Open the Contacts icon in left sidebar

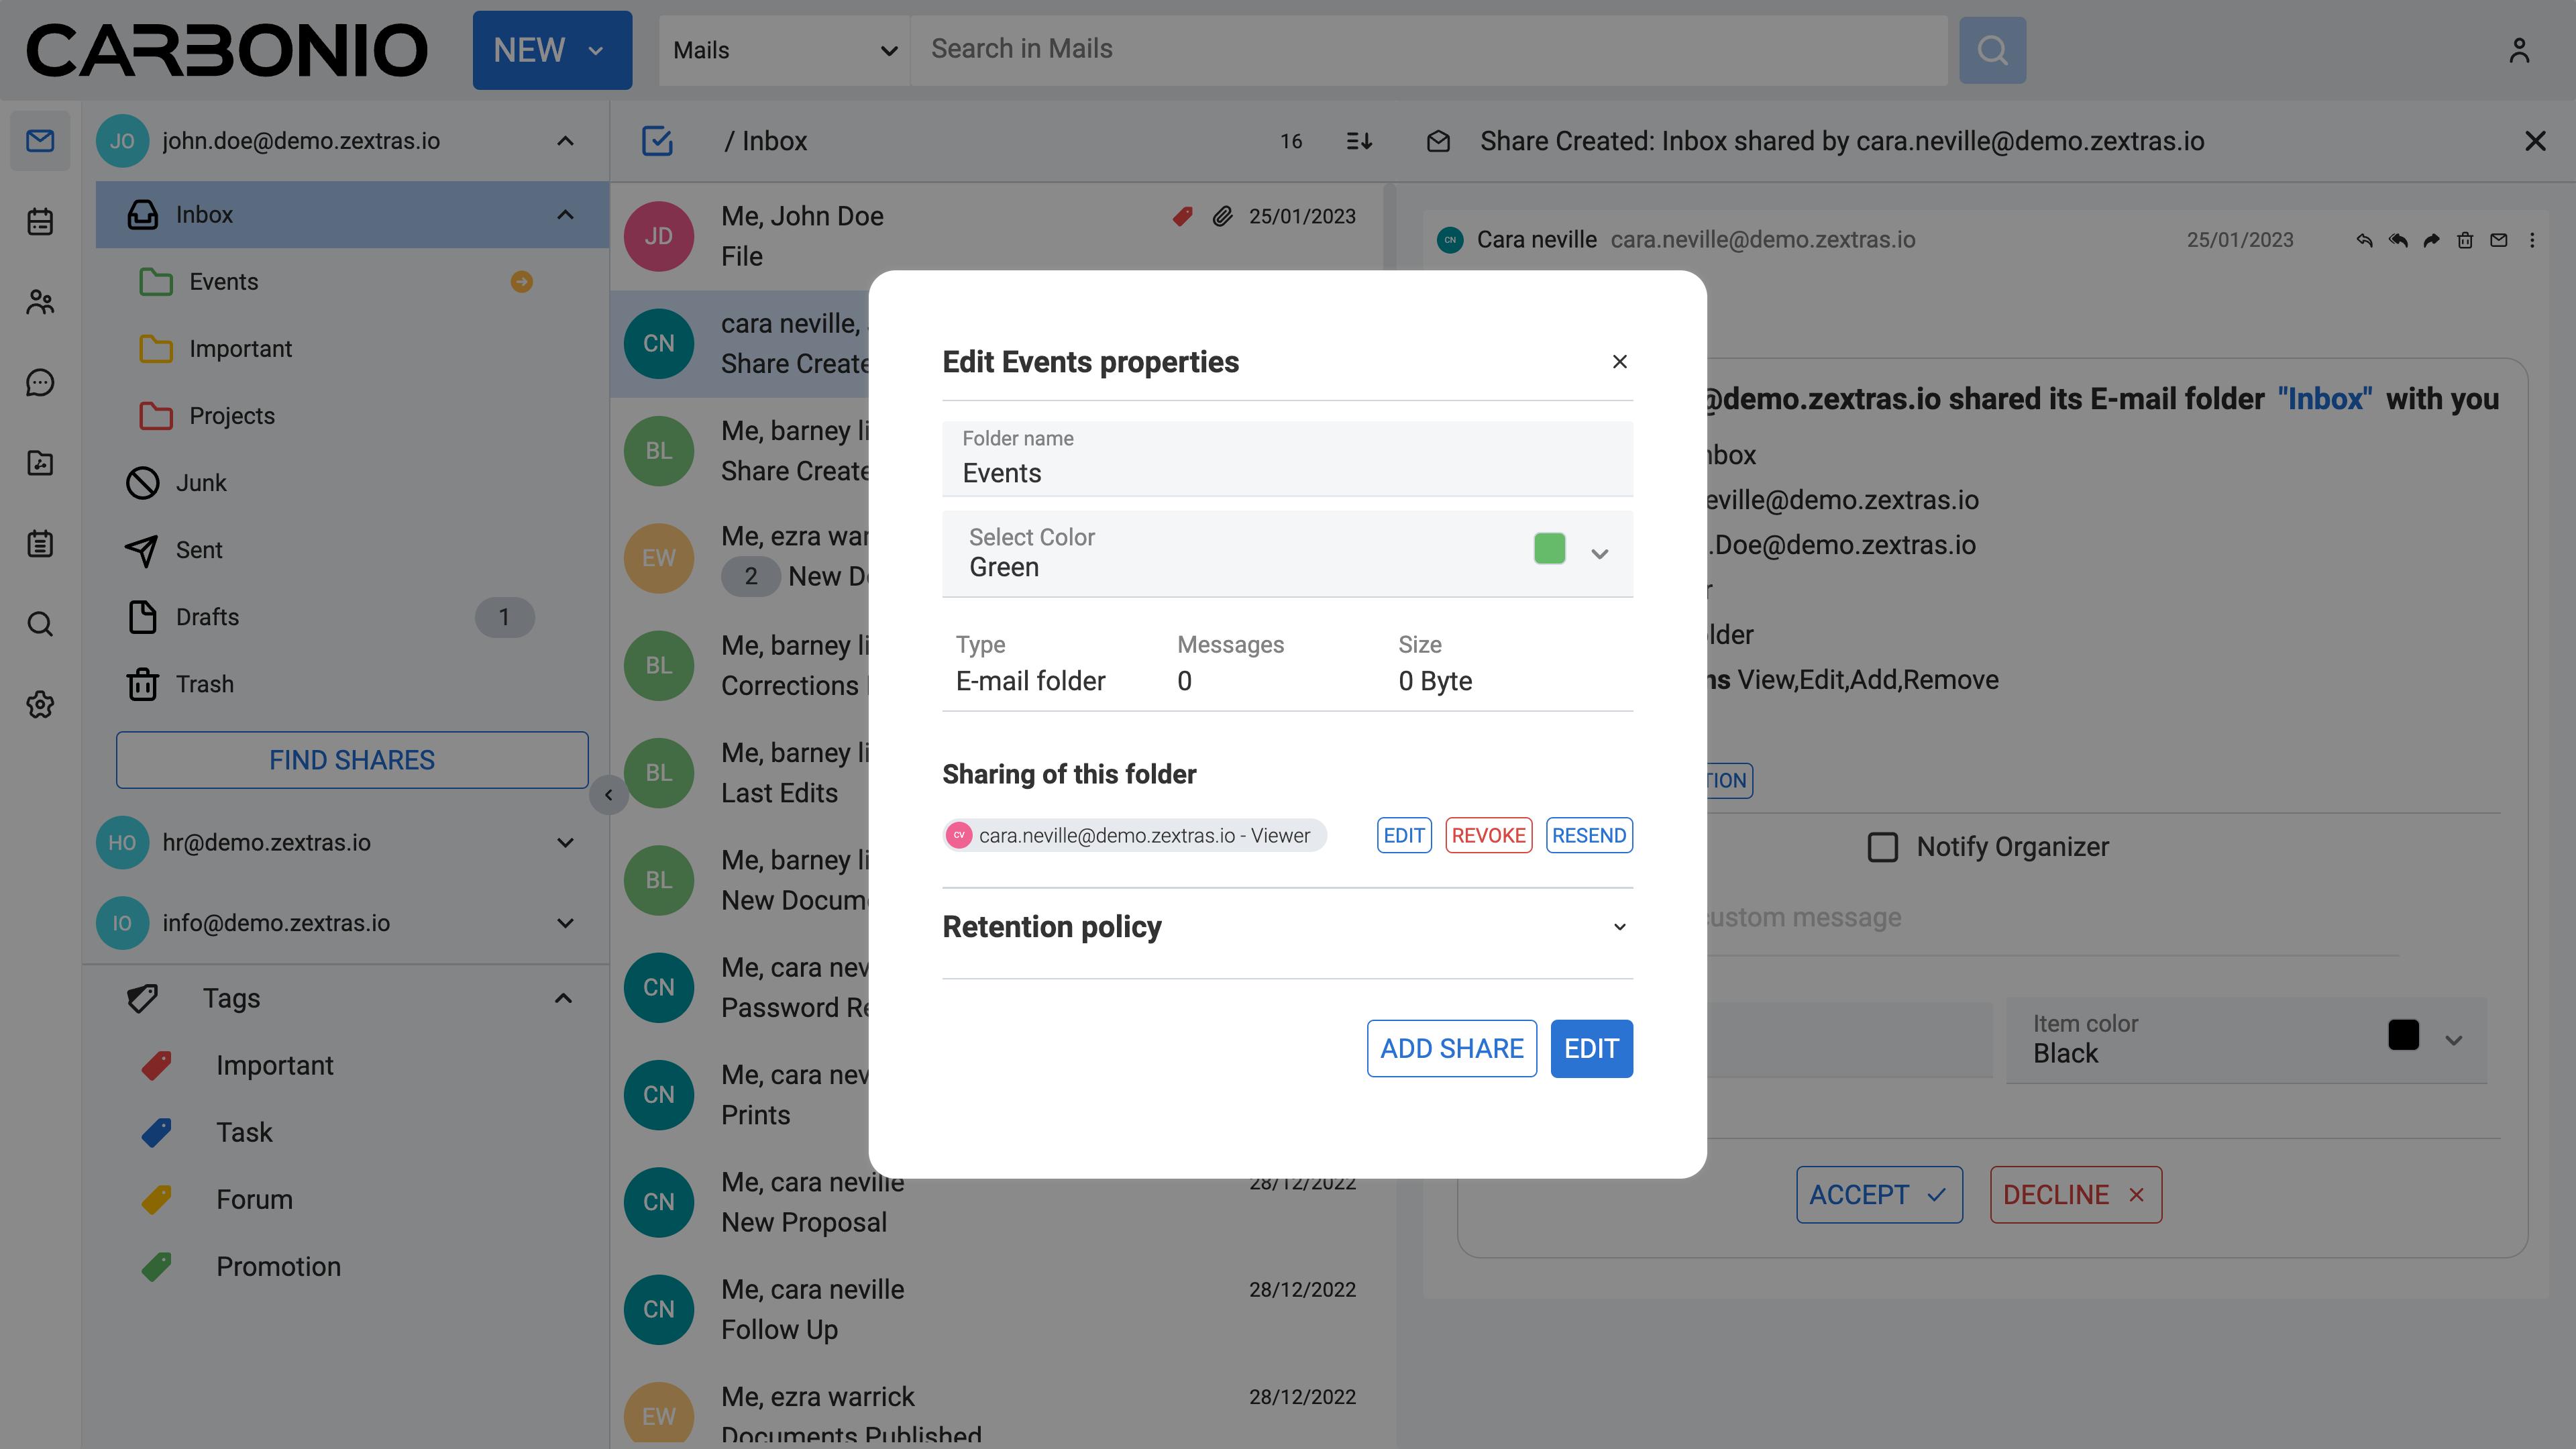(40, 302)
